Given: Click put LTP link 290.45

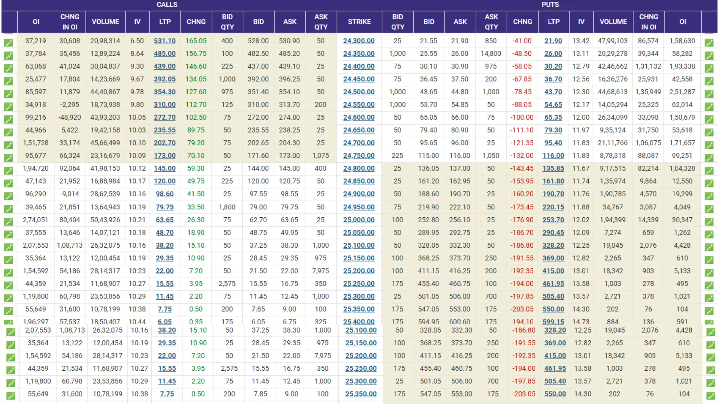Looking at the screenshot, I should coord(553,232).
